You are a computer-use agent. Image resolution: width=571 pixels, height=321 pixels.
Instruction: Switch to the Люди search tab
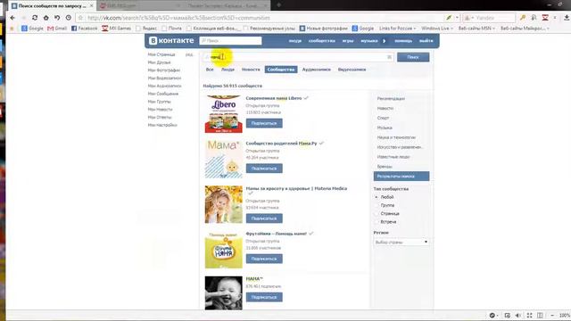228,70
